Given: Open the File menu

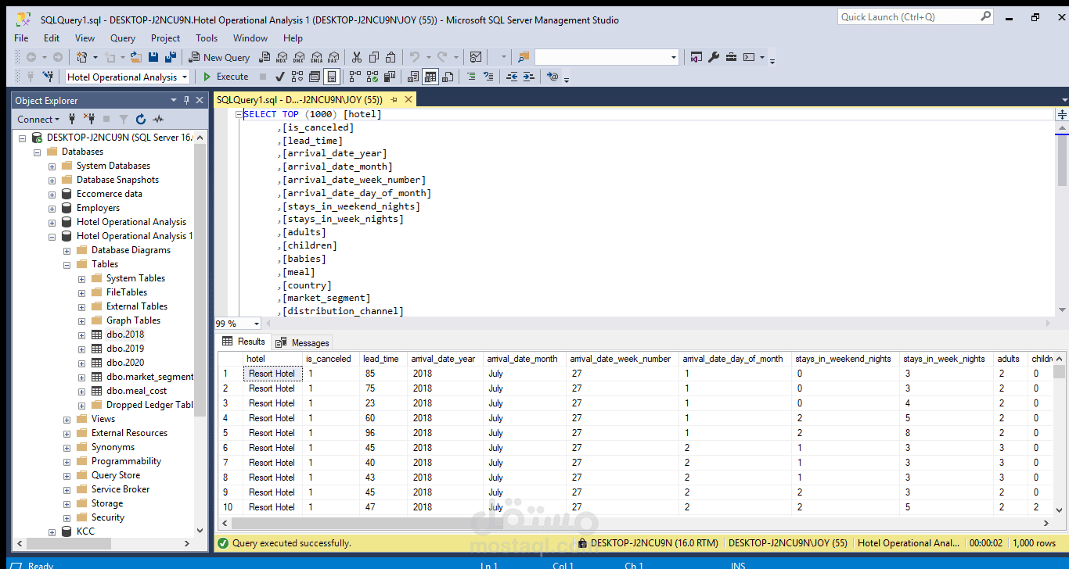Looking at the screenshot, I should coord(21,38).
